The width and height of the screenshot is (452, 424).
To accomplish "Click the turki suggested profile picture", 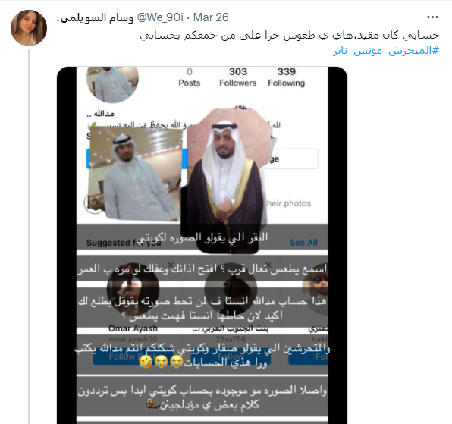I will coord(315,289).
